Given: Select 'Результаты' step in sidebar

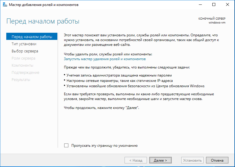Looking at the screenshot, I should click(x=21, y=80).
